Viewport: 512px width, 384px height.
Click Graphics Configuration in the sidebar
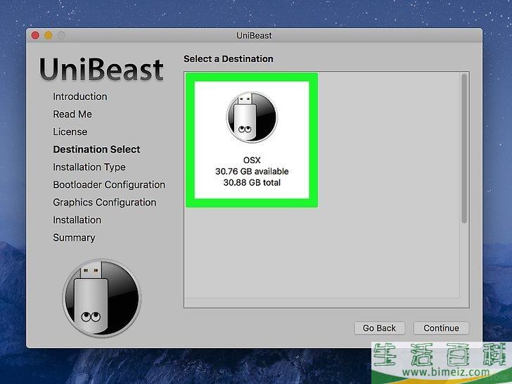tap(105, 203)
